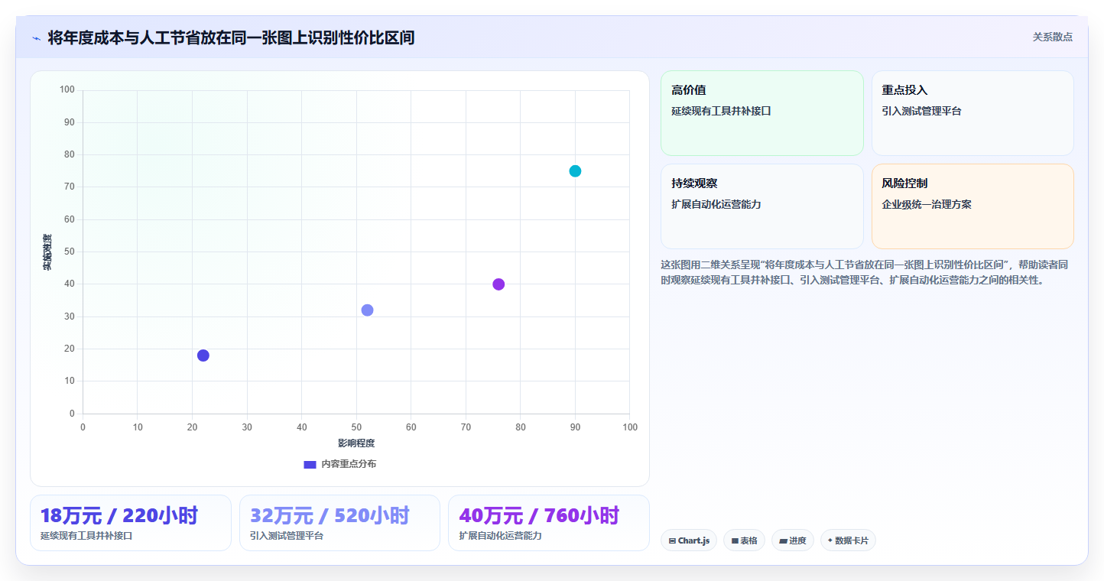Click the 实施难度 y-axis title
The width and height of the screenshot is (1104, 581).
coord(47,252)
